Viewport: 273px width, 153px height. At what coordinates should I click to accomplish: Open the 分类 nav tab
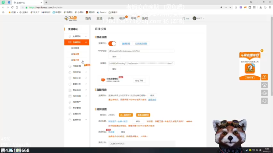pos(111,18)
